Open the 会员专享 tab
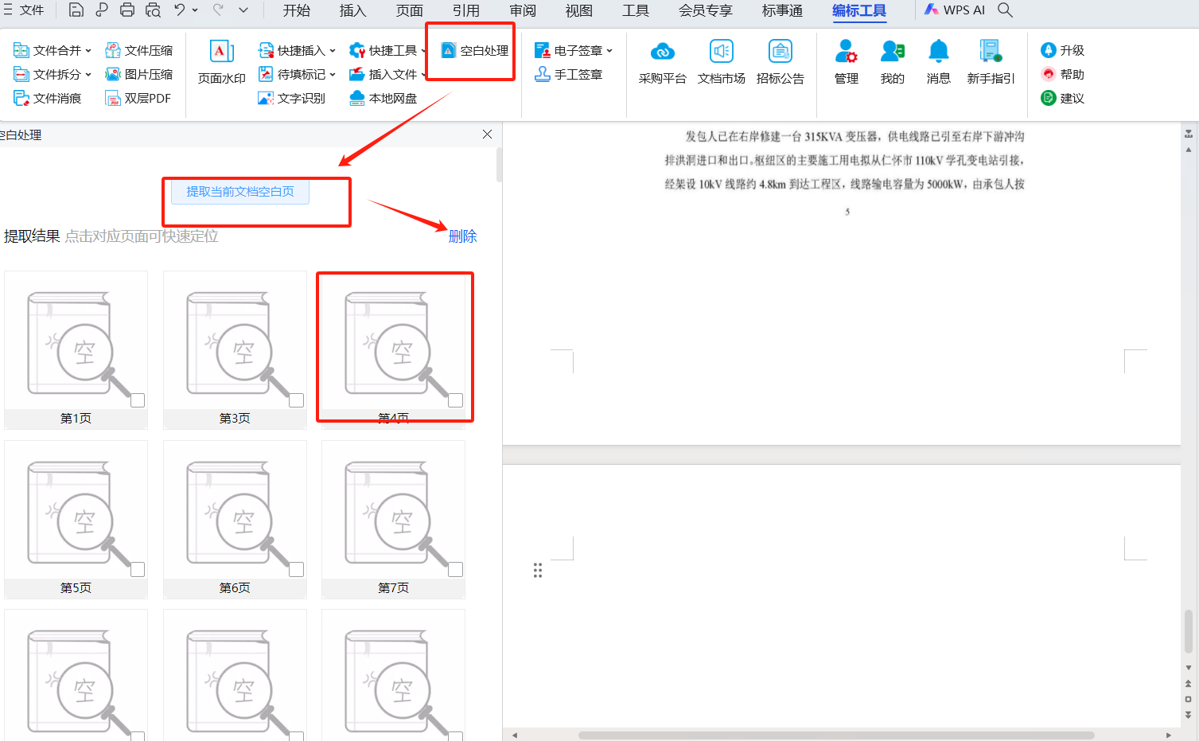1199x741 pixels. 705,10
